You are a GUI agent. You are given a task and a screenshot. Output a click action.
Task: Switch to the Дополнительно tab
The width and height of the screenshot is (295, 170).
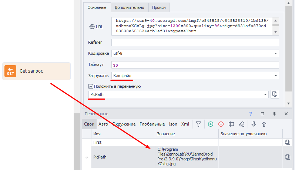pos(129,7)
